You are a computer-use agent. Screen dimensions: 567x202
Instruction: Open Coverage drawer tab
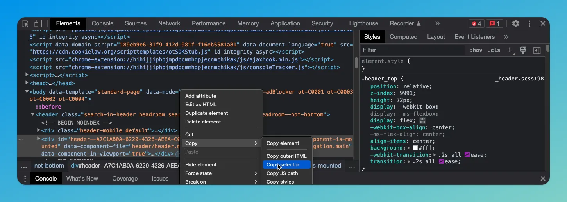coord(125,179)
